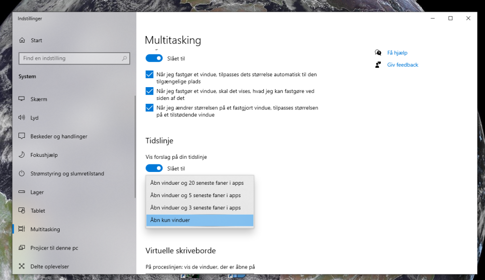Image resolution: width=485 pixels, height=280 pixels.
Task: Choose Åbn vinduer og 20 seneste faner
Action: (197, 182)
